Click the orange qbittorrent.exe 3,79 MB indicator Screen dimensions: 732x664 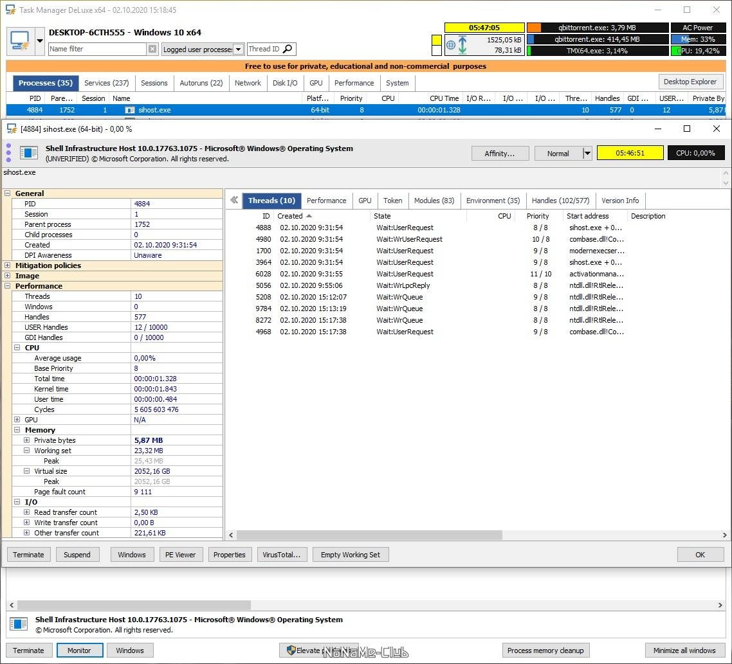coord(534,28)
